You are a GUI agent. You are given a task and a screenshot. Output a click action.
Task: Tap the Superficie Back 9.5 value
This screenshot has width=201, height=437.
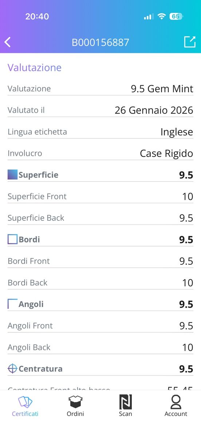coord(186,218)
